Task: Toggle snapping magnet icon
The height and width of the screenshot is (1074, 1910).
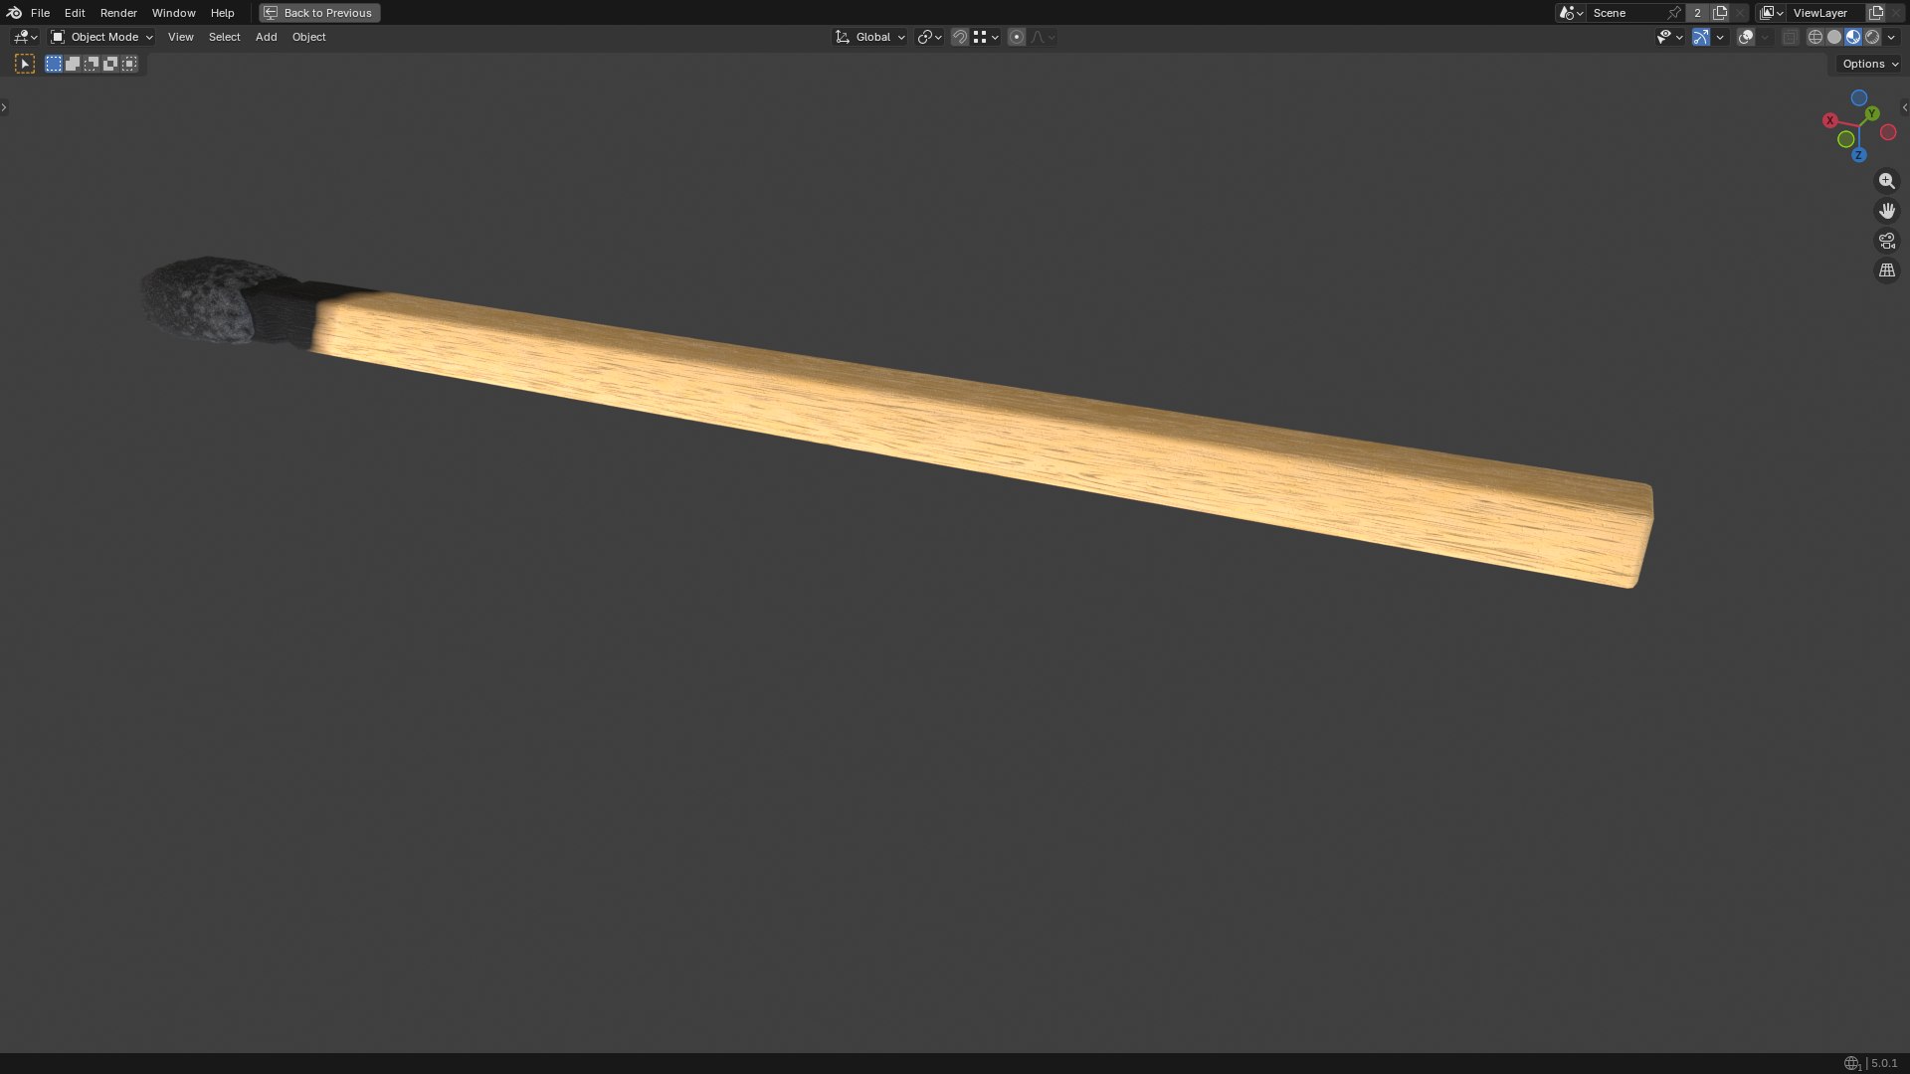Action: tap(960, 37)
